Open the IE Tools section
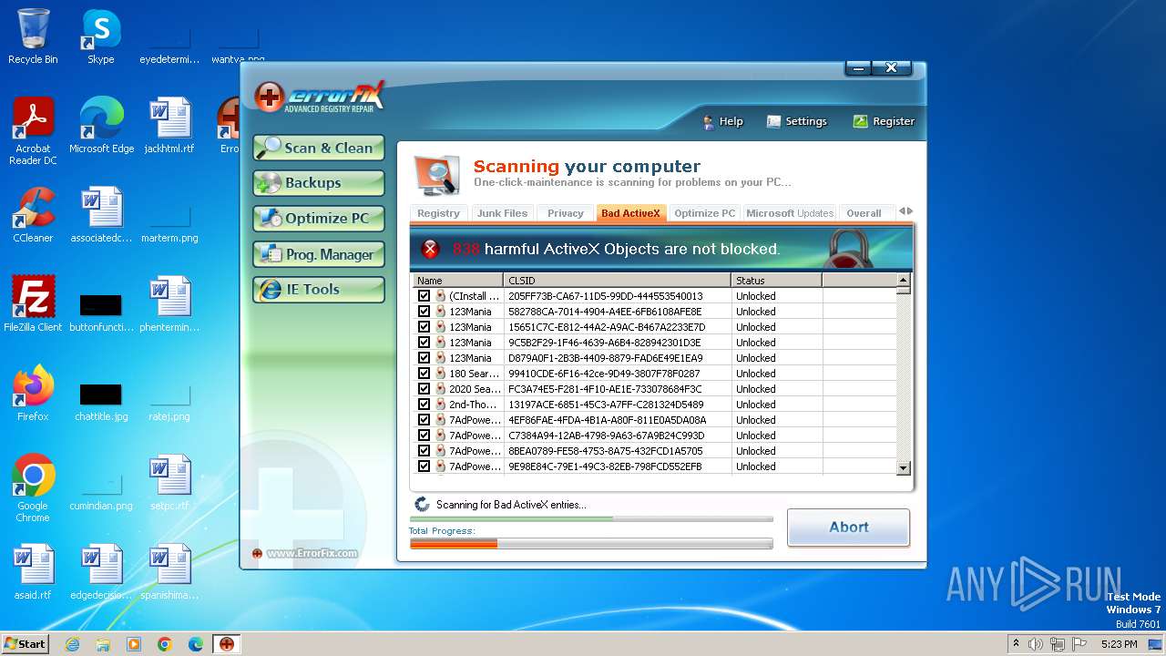 319,289
